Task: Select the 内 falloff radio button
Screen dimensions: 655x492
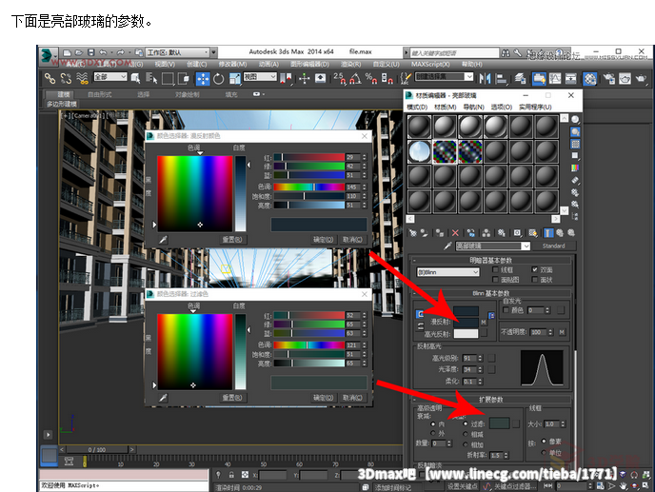Action: (x=433, y=423)
